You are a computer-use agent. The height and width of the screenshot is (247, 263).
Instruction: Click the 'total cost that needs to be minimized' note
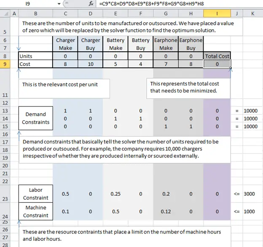click(x=188, y=88)
